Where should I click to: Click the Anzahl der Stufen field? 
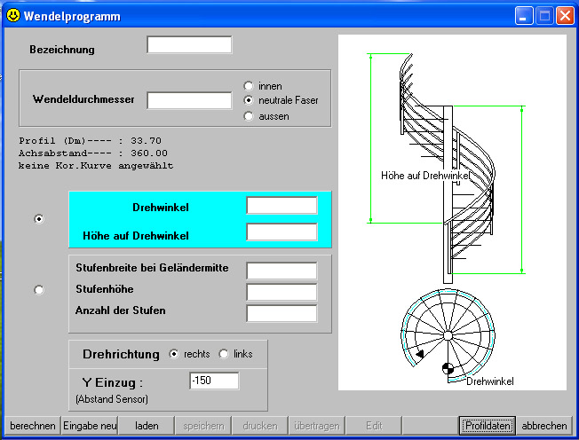click(x=282, y=313)
